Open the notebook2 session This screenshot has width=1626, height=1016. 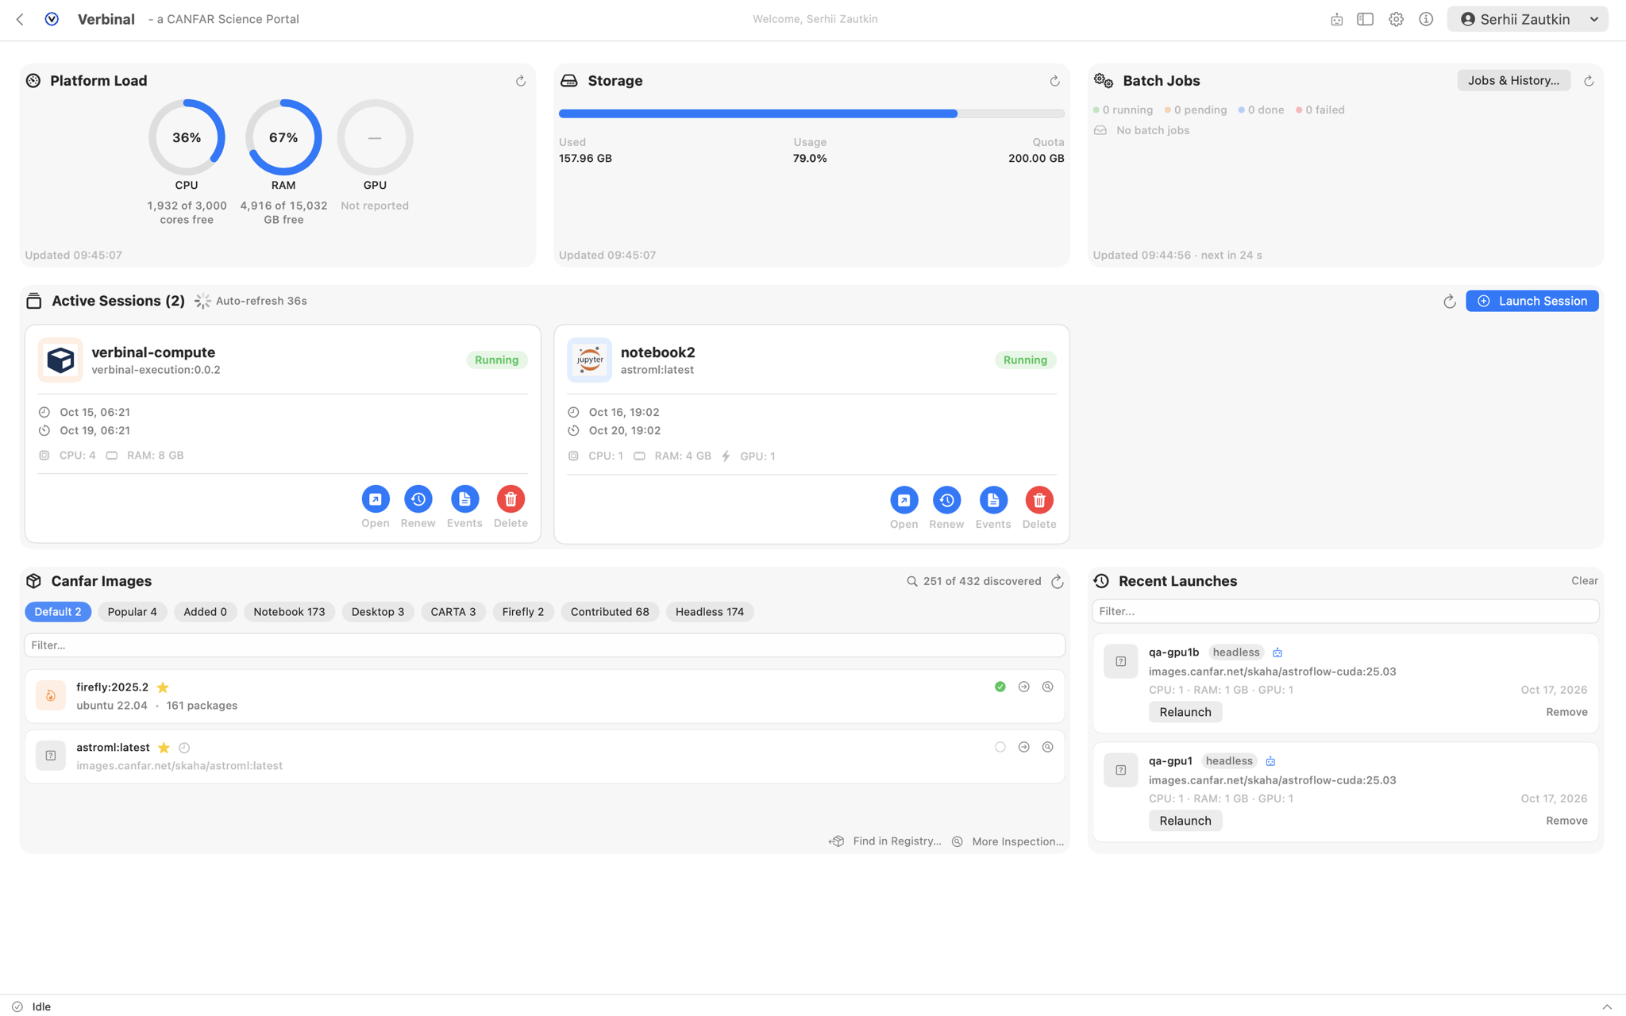[x=904, y=500]
